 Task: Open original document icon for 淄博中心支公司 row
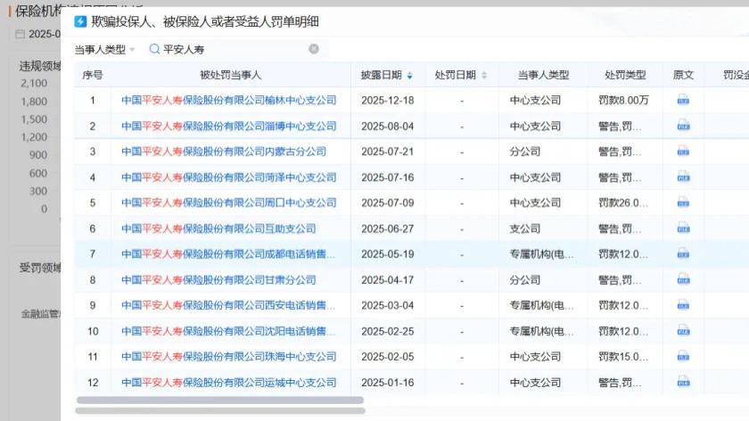point(683,125)
